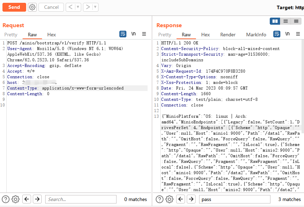Go to next request with forward arrow

pyautogui.click(x=88, y=7)
